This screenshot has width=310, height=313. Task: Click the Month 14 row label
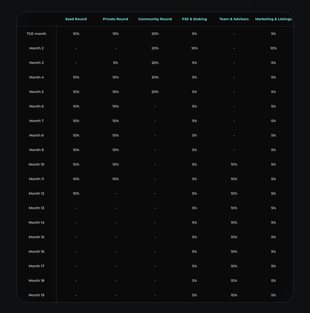(x=36, y=223)
